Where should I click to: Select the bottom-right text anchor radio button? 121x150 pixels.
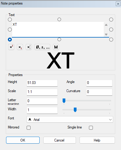point(111,40)
